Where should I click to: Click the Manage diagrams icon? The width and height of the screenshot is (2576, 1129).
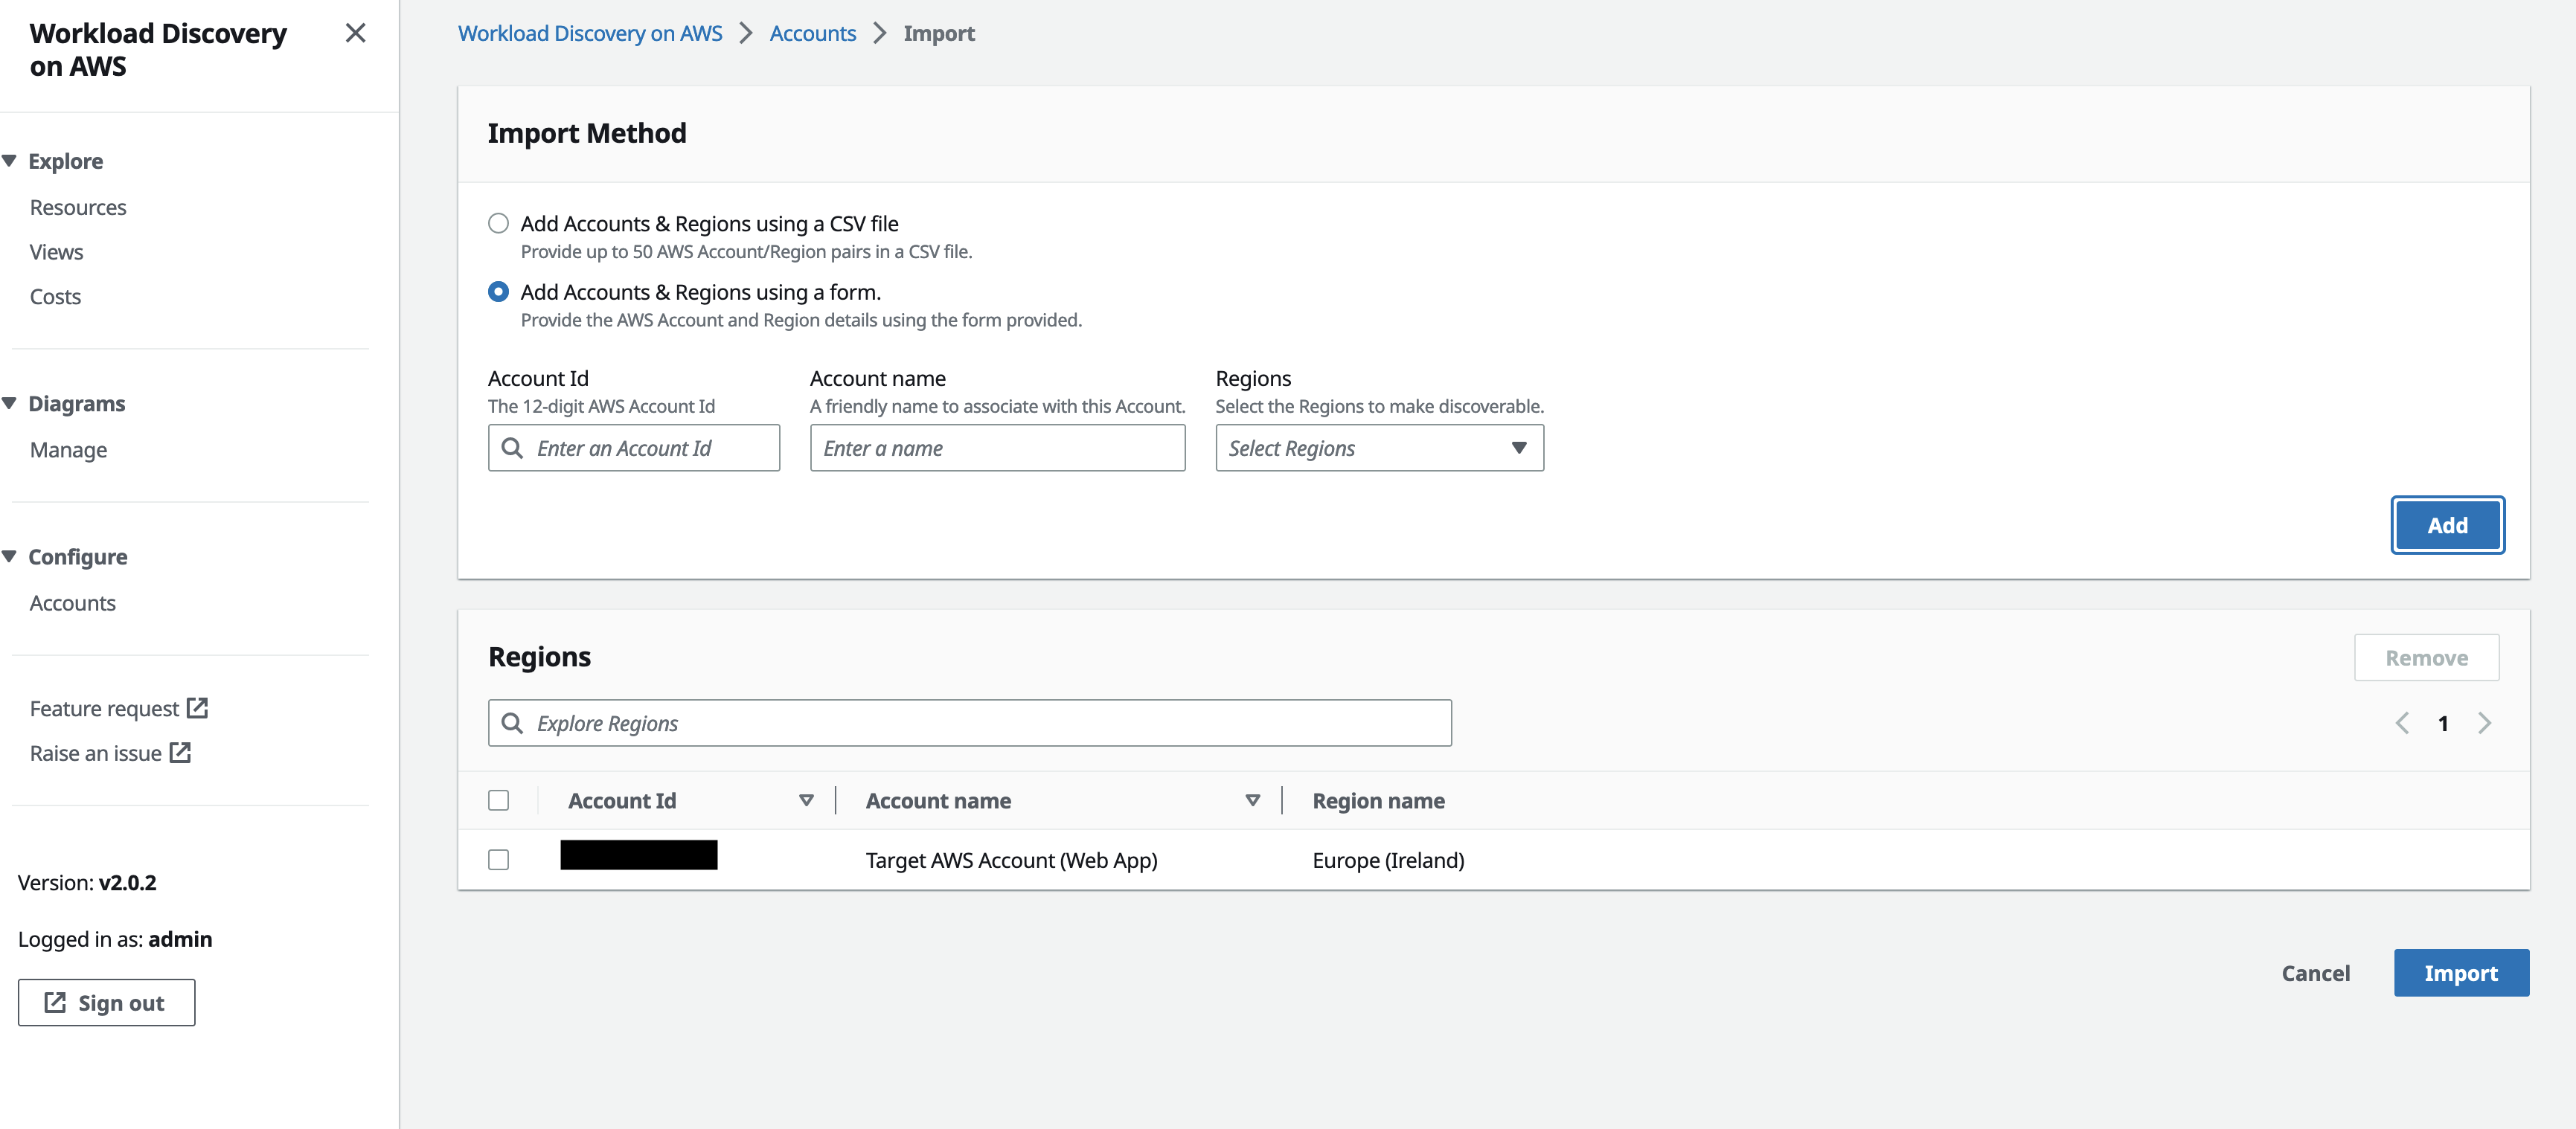coord(69,448)
